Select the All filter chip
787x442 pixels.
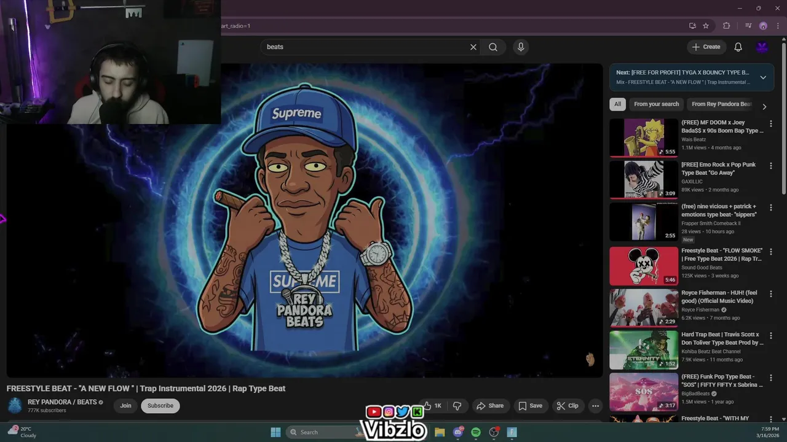(x=618, y=104)
